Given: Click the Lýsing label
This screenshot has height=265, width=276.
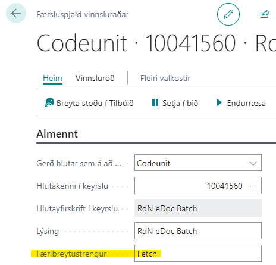Looking at the screenshot, I should coord(48,231).
